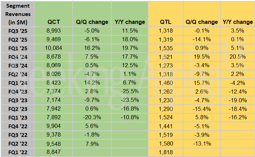Image resolution: width=255 pixels, height=157 pixels.
Task: Click the QTL value 1,580
Action: [x=166, y=144]
